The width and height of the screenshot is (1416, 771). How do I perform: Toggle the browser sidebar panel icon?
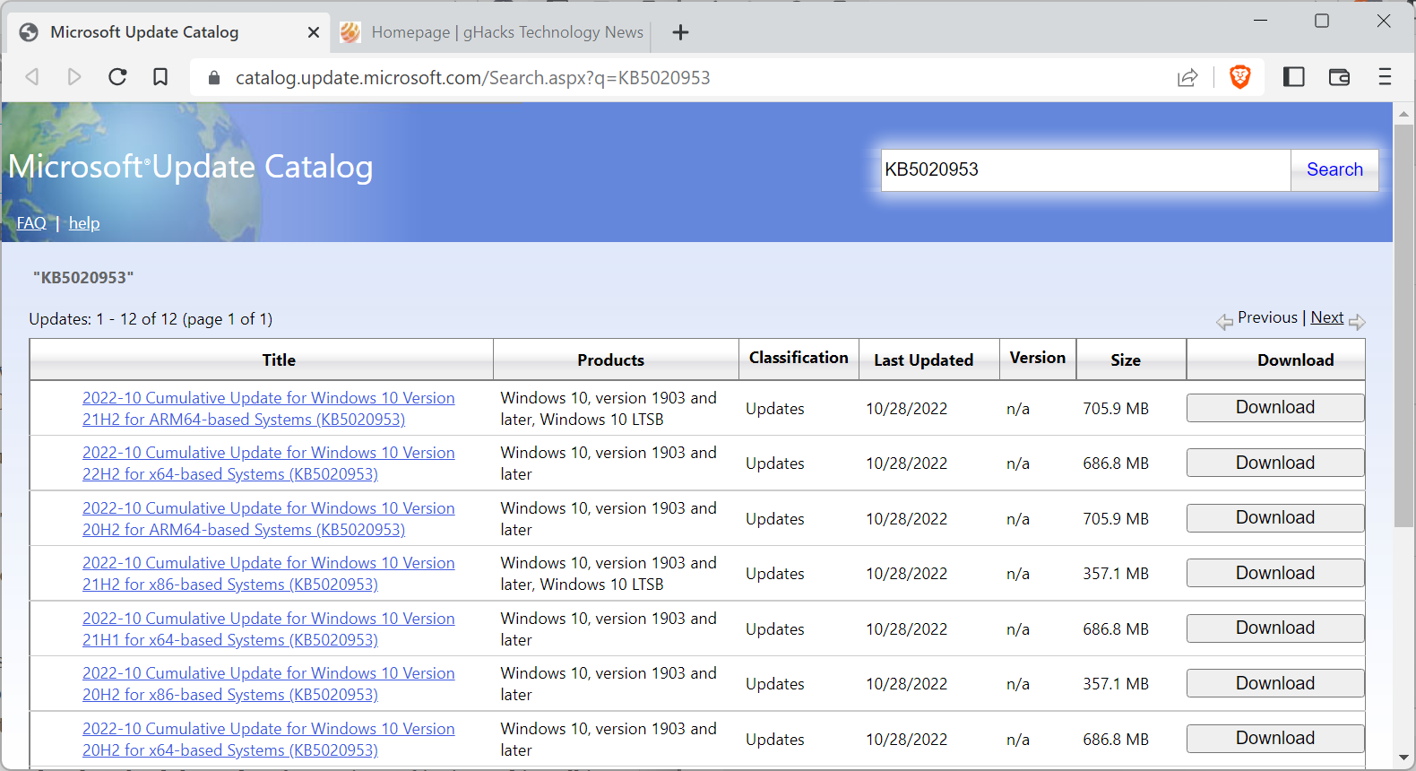point(1293,77)
